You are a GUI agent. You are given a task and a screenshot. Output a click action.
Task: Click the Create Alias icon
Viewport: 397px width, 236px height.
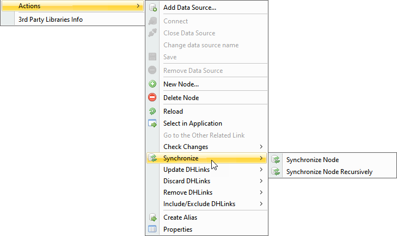coord(152,218)
